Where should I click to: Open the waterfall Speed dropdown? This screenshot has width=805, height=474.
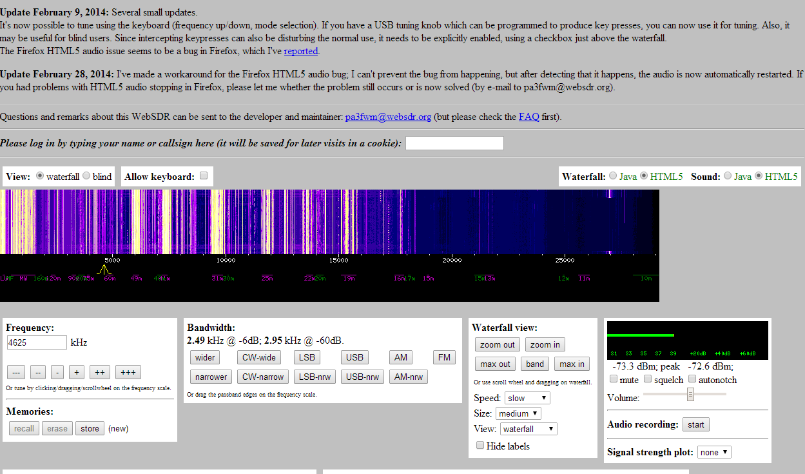(x=527, y=398)
